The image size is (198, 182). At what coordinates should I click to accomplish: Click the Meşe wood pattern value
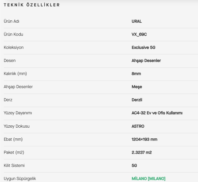(137, 87)
